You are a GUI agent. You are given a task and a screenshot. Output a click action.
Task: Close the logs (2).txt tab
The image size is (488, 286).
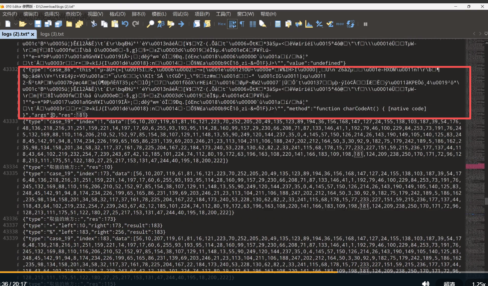pyautogui.click(x=33, y=34)
